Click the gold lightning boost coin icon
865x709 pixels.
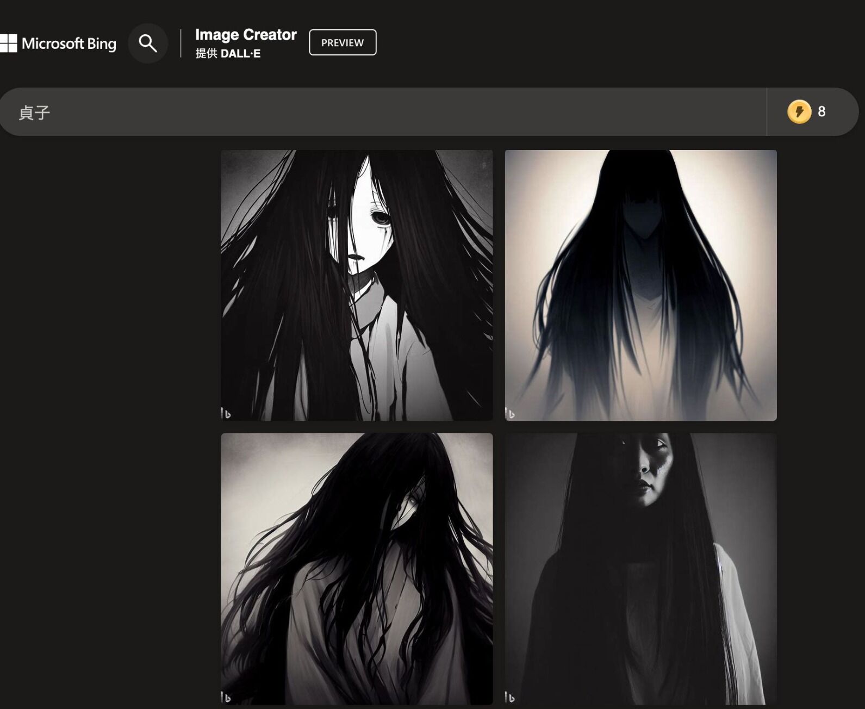coord(799,111)
